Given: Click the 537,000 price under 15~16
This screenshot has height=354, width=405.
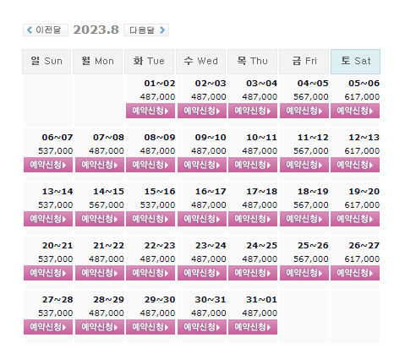Looking at the screenshot, I should [x=157, y=205].
